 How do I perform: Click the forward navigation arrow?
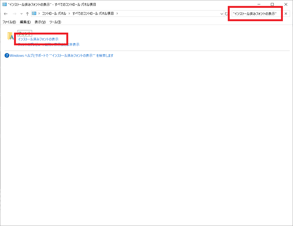click(14, 14)
